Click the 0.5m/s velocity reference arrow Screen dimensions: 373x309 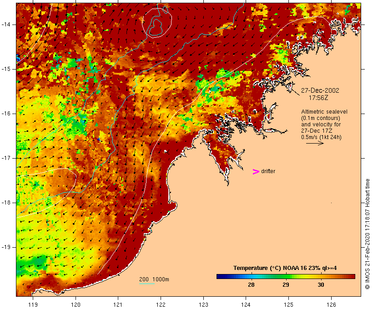[x=315, y=143]
